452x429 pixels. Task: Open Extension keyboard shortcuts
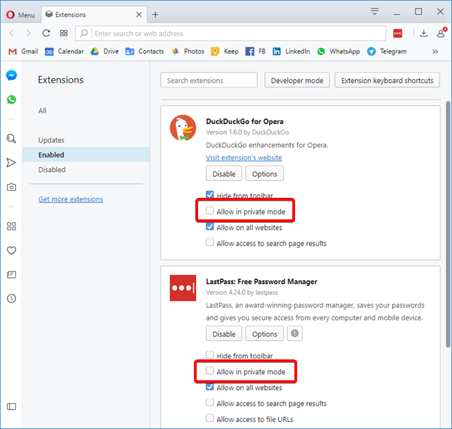[387, 80]
